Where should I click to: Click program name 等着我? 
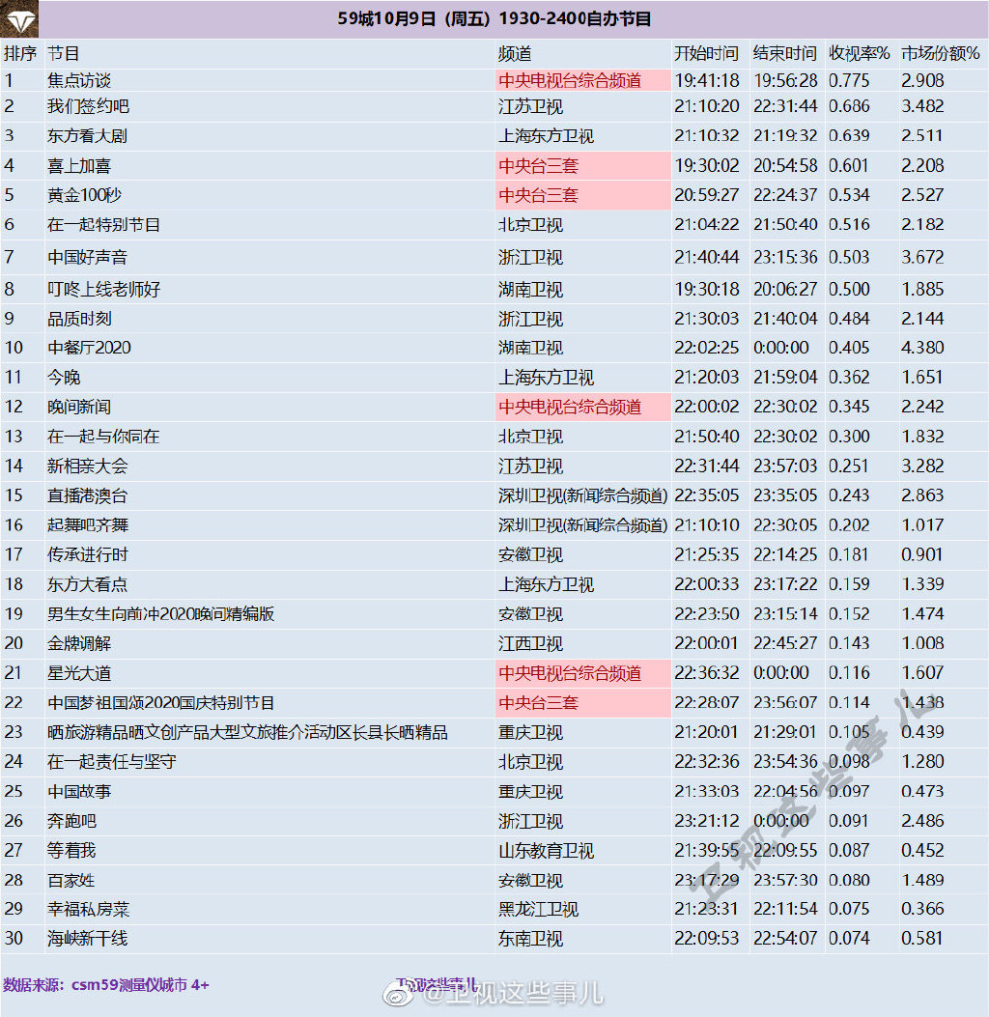[71, 851]
